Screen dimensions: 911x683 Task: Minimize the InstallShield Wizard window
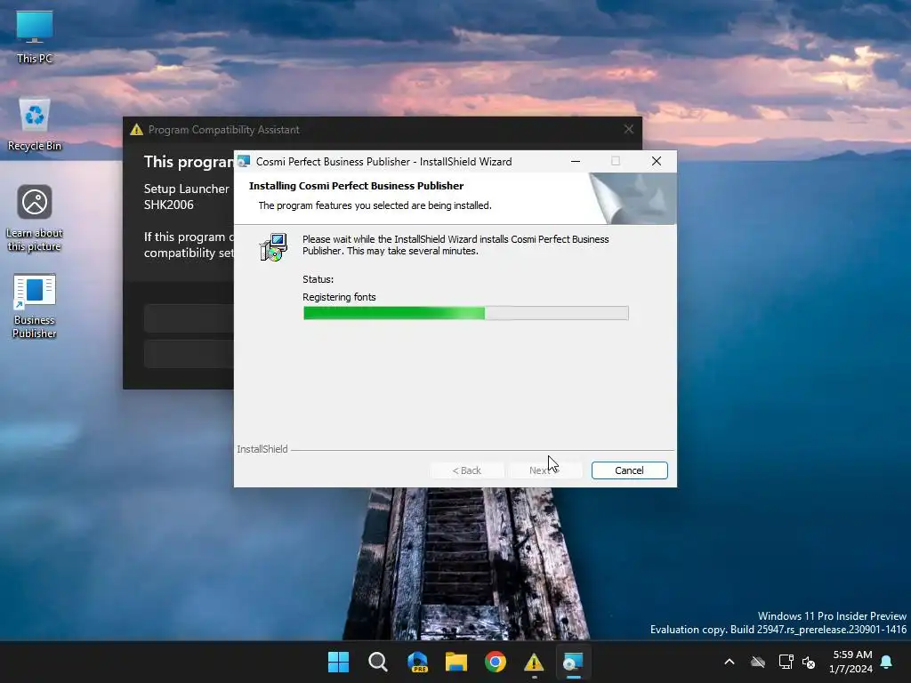[576, 162]
